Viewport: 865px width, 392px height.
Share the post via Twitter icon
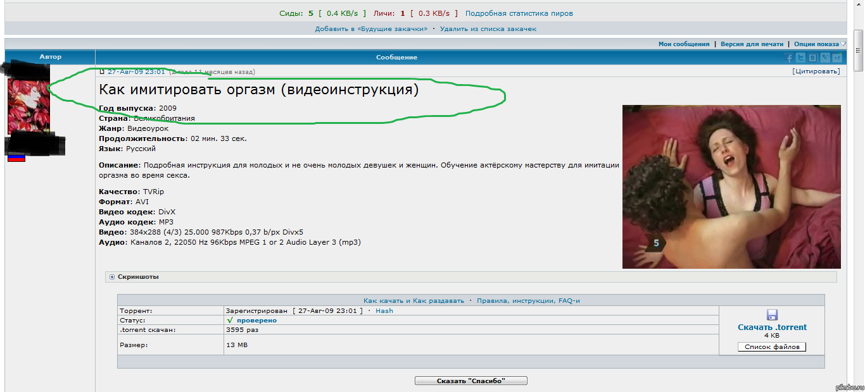(801, 58)
